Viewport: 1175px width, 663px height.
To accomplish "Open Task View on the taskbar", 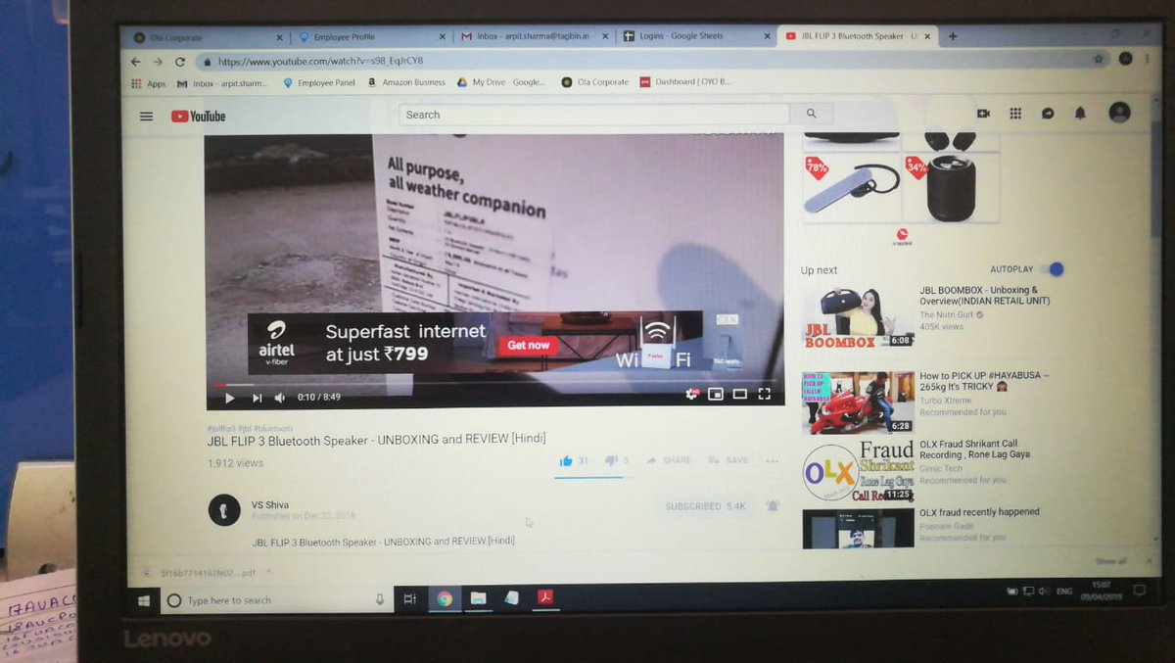I will [410, 599].
